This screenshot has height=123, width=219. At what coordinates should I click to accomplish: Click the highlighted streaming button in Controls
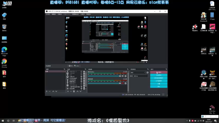(159, 72)
